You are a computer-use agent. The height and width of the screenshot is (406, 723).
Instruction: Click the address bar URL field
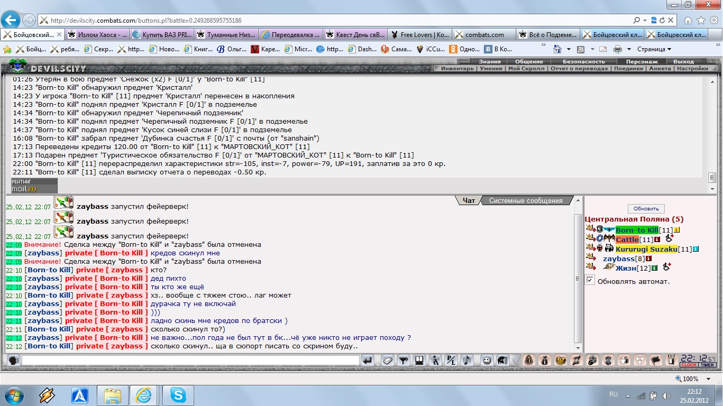[338, 21]
